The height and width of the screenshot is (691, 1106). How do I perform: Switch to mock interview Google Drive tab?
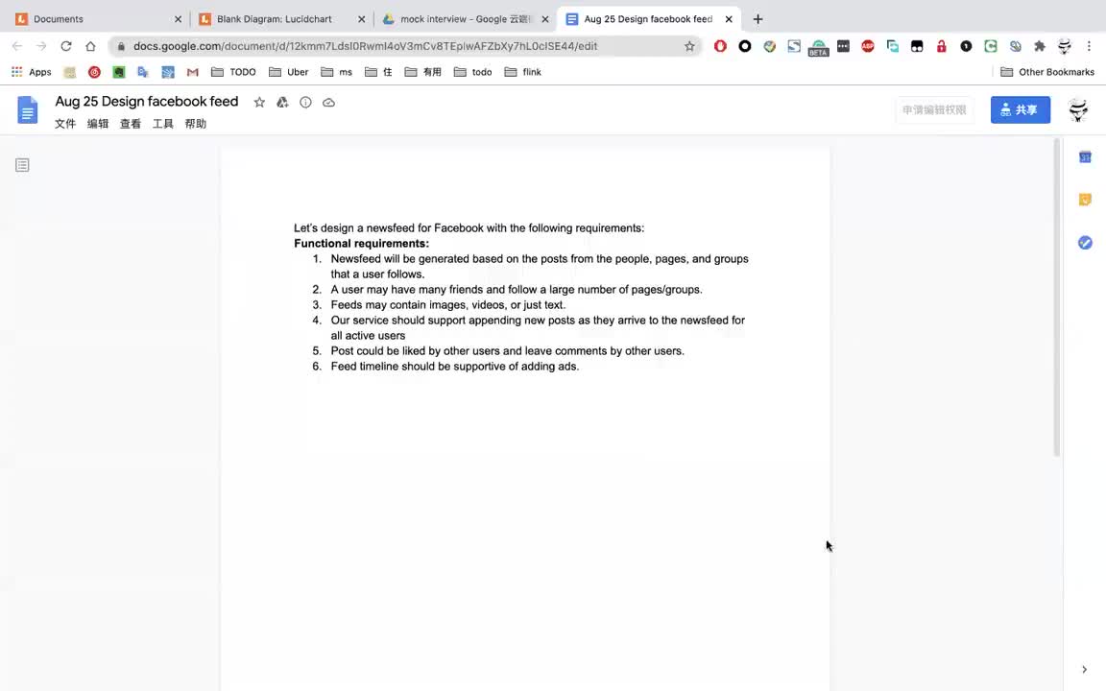coord(466,19)
